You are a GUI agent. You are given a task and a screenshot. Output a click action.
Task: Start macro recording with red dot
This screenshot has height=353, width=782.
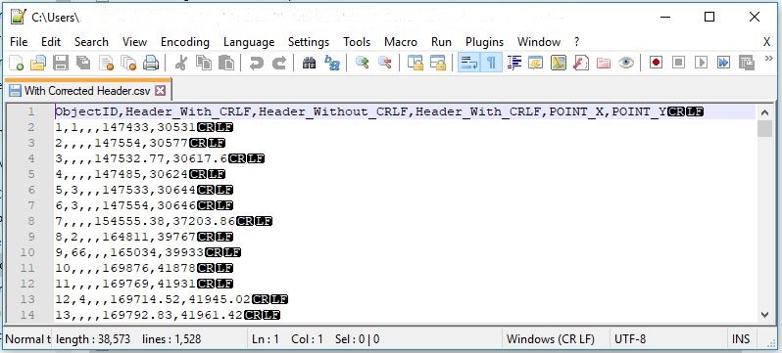tap(656, 63)
